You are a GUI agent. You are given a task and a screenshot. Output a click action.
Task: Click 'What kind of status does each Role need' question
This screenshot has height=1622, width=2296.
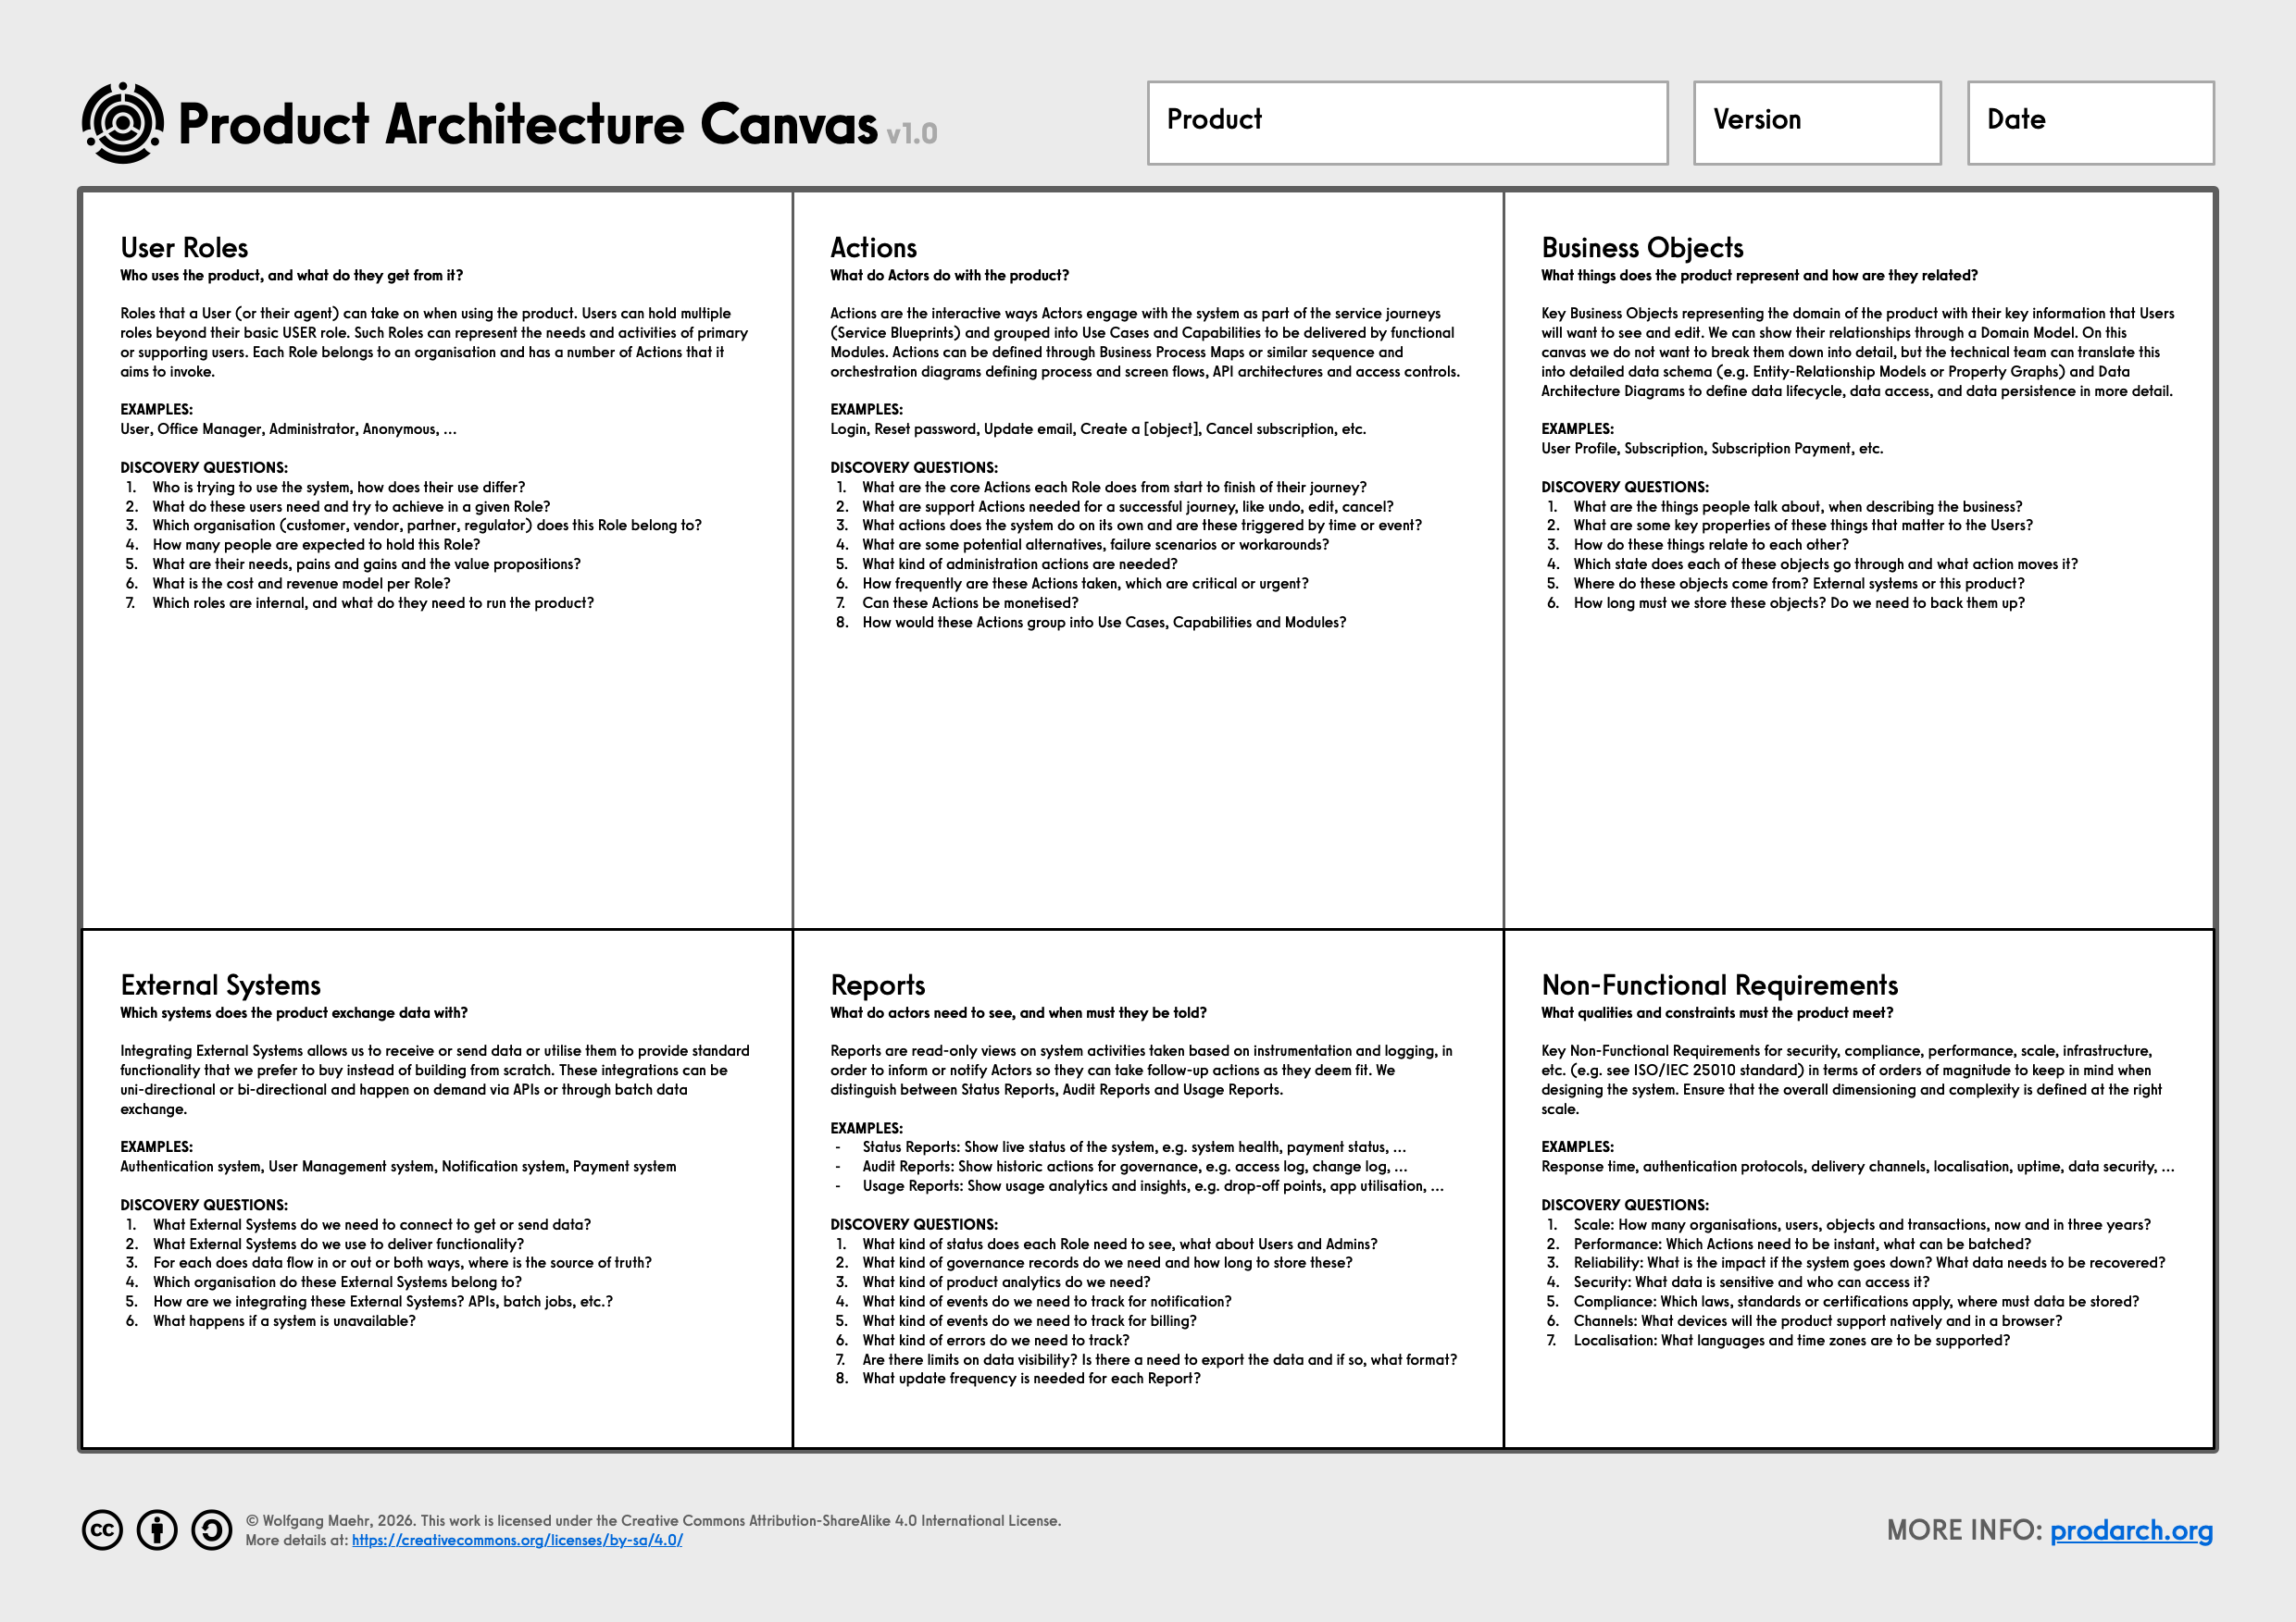[1120, 1244]
